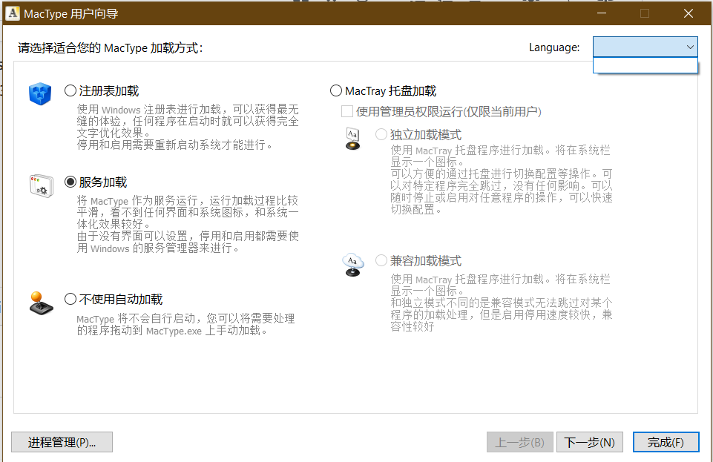Click the 独立加载模式 description paragraph

501,179
